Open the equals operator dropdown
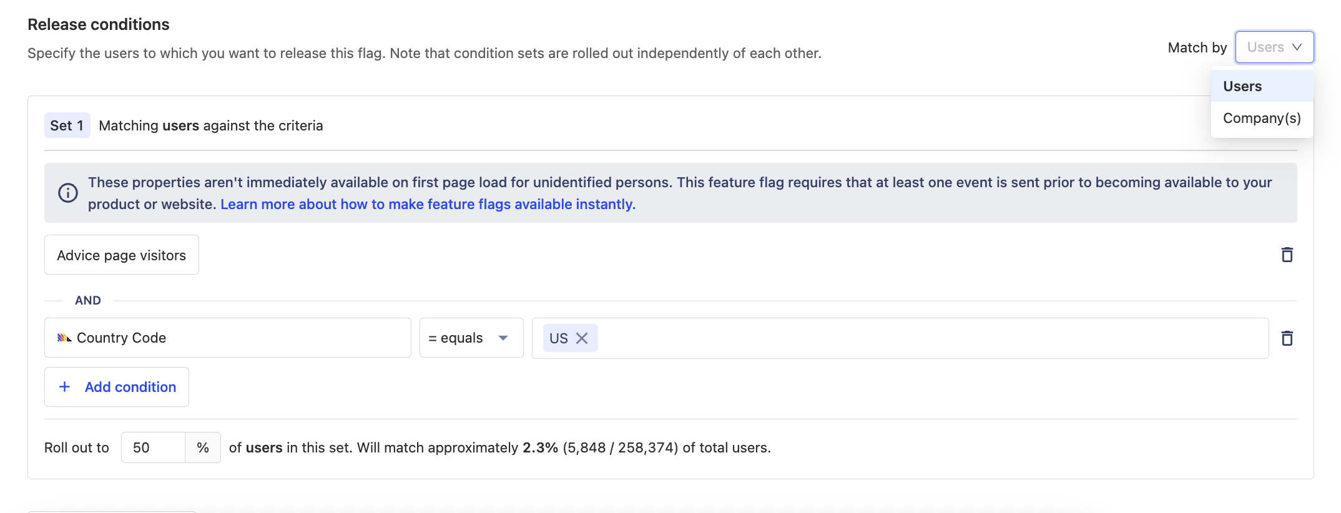This screenshot has height=513, width=1341. click(x=471, y=338)
